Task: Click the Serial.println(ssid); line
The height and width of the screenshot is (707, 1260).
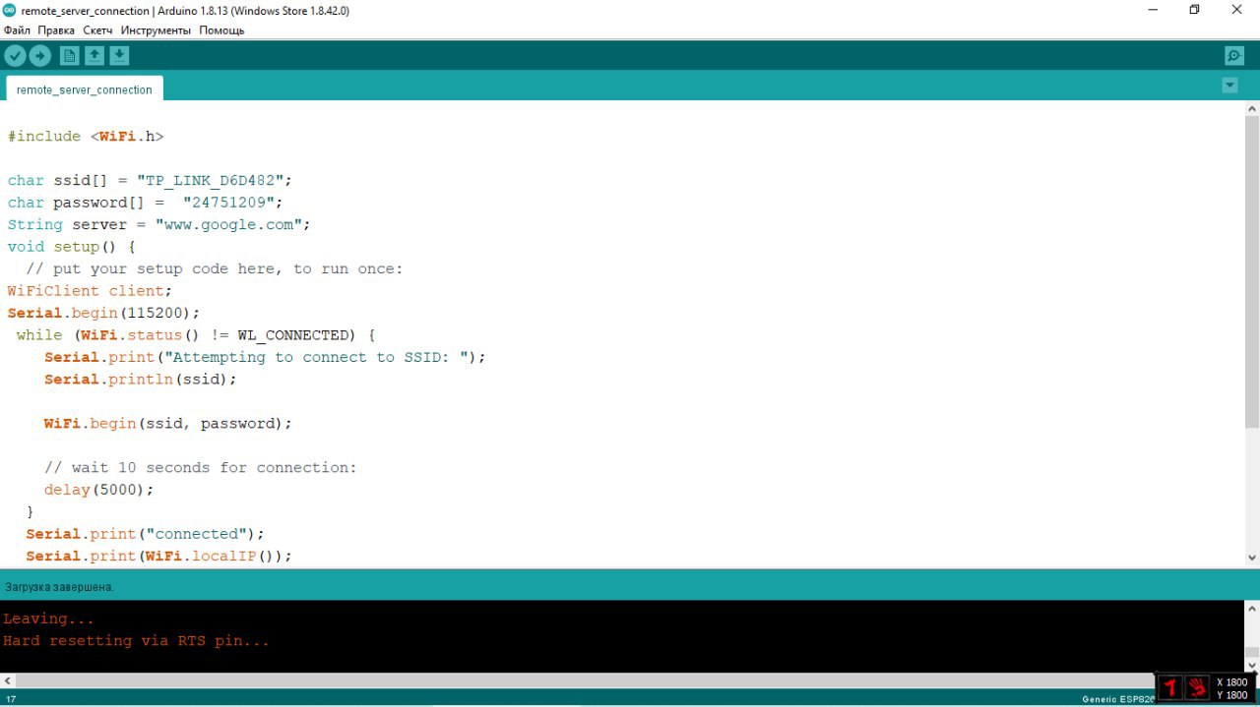Action: [141, 380]
